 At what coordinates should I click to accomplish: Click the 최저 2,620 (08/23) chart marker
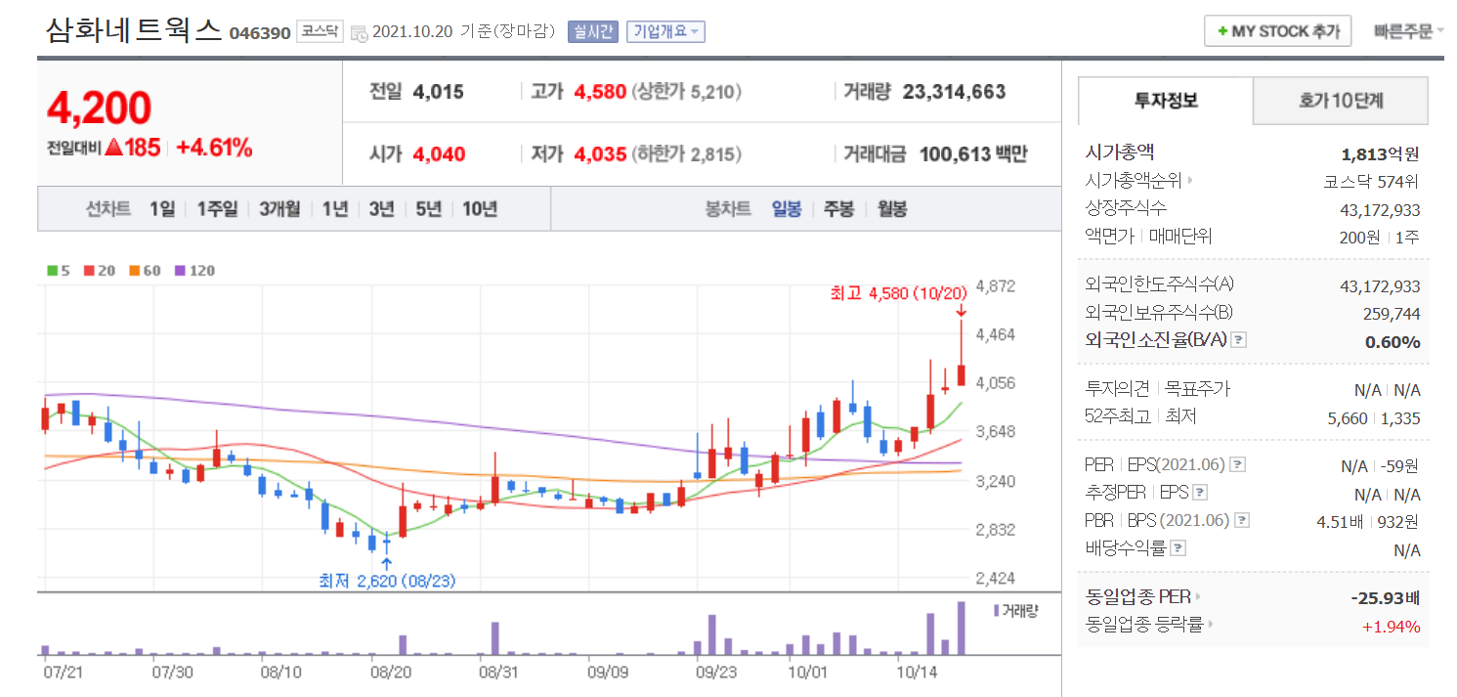(x=387, y=581)
